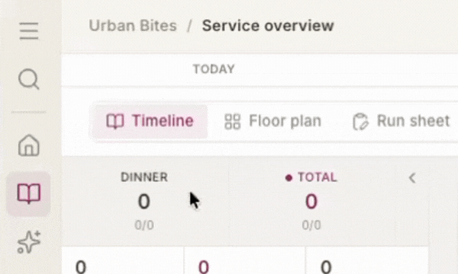The image size is (458, 274).
Task: Select the pink zero stat card
Action: pos(244,260)
